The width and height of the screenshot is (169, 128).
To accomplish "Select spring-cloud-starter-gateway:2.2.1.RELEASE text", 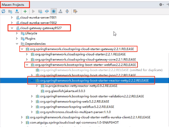I will click(82, 49).
